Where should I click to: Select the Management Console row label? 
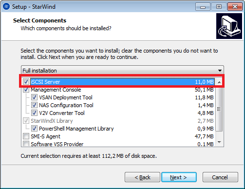tap(56, 90)
